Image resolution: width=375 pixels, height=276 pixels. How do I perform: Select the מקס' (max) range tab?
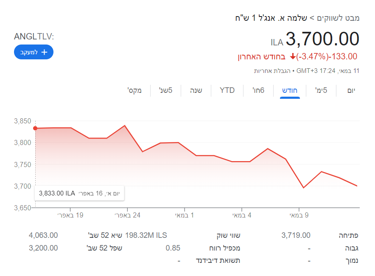tap(134, 90)
